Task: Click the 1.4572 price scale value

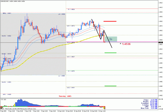Action: [161, 26]
